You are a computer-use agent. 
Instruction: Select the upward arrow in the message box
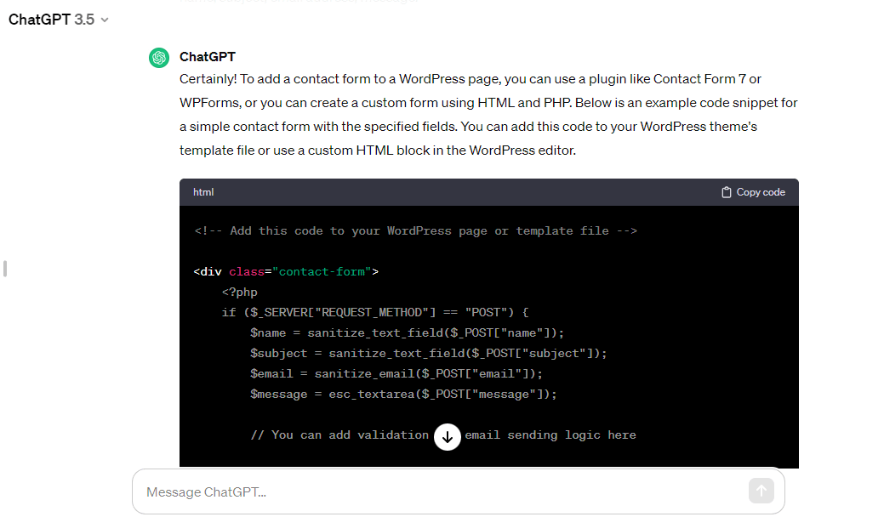[761, 491]
